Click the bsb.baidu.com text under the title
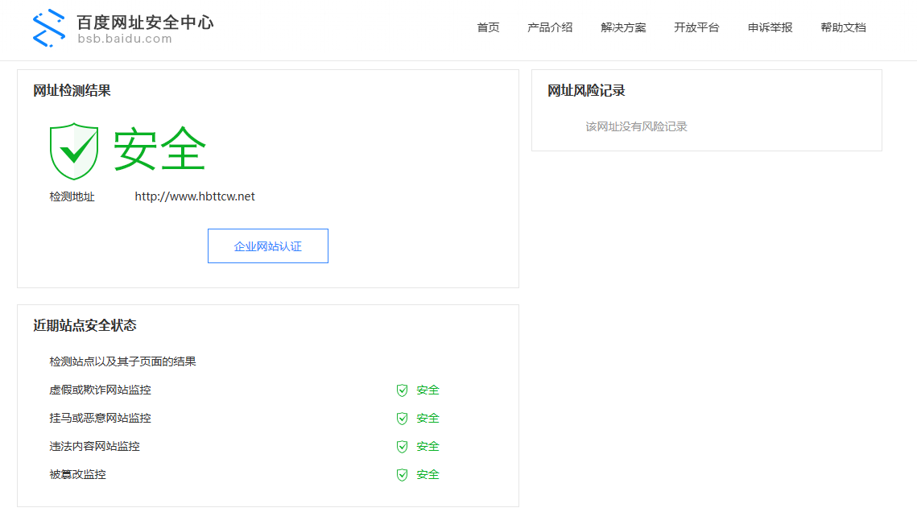This screenshot has height=512, width=917. [x=124, y=39]
